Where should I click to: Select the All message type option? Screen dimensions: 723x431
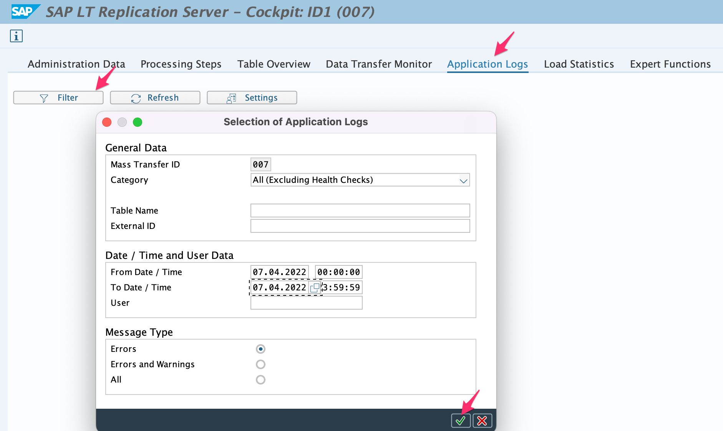261,380
